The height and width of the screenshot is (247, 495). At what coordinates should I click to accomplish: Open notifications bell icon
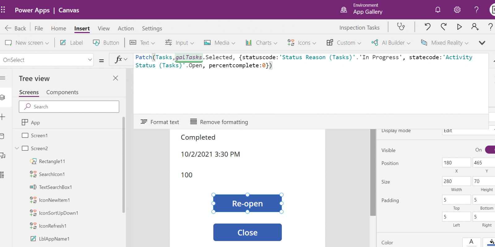click(x=438, y=10)
